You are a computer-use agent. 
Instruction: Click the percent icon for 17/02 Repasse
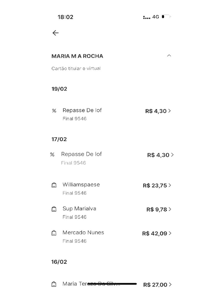(52, 155)
